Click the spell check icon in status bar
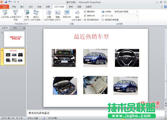167x120 pixels. (44, 118)
